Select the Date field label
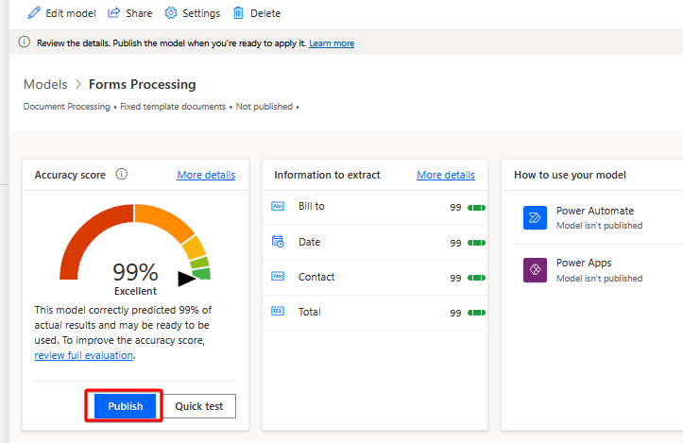 click(309, 242)
